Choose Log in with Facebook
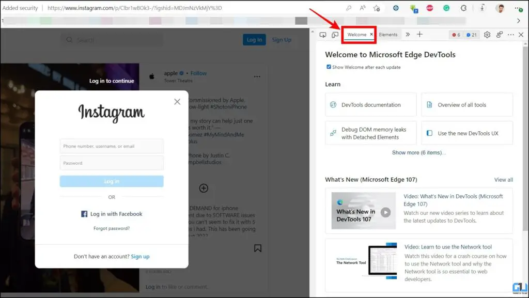The width and height of the screenshot is (529, 298). point(112,214)
